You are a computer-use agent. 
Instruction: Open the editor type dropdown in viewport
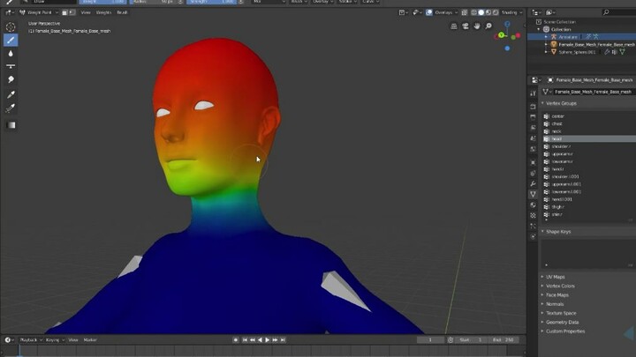10,12
